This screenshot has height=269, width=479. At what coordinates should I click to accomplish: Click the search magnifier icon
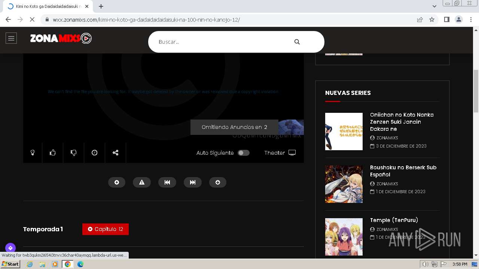pyautogui.click(x=297, y=42)
